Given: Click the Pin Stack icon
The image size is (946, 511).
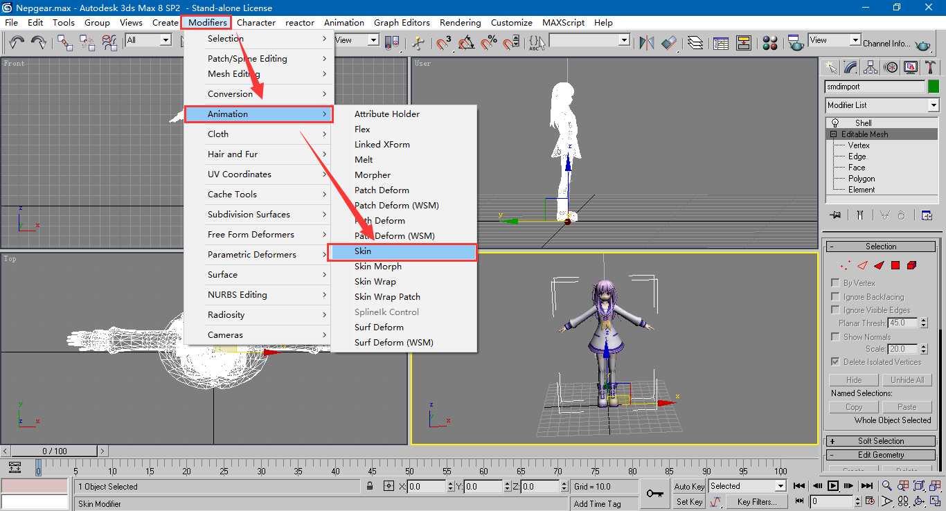Looking at the screenshot, I should (836, 215).
